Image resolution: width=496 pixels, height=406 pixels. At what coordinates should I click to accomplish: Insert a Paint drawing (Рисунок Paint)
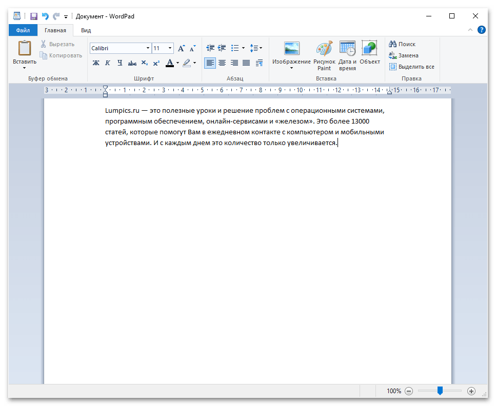pos(324,55)
